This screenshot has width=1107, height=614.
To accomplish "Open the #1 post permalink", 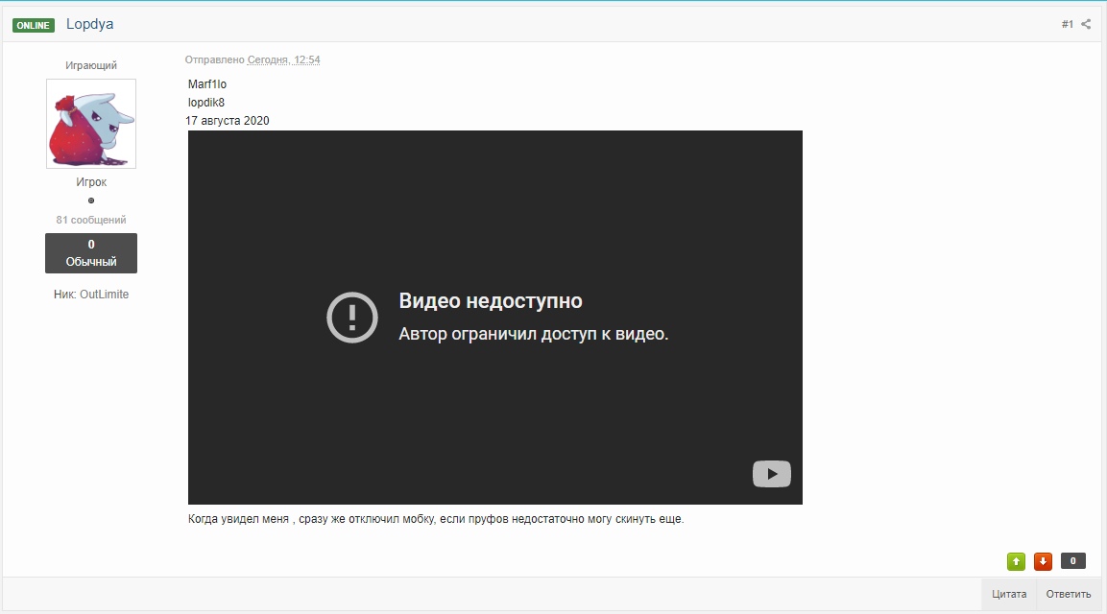I will tap(1067, 24).
